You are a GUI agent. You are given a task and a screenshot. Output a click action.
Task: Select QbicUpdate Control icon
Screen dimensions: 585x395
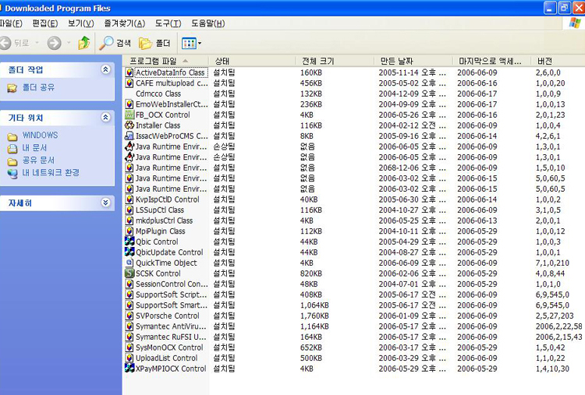(x=129, y=252)
